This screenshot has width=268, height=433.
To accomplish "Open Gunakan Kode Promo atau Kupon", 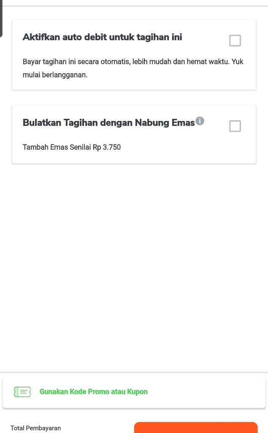I will click(x=93, y=392).
